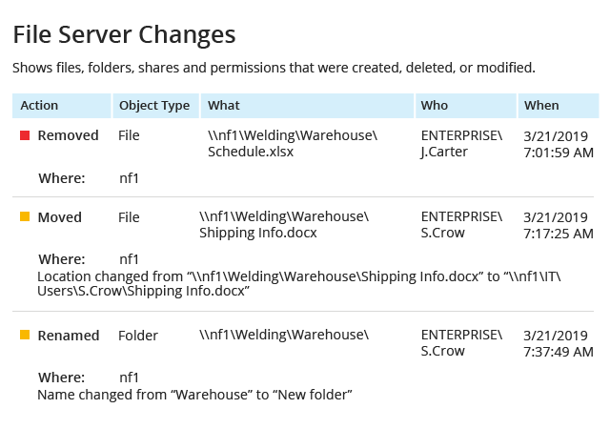Viewport: 610px width, 429px height.
Task: Click the Removed action label
Action: point(68,135)
